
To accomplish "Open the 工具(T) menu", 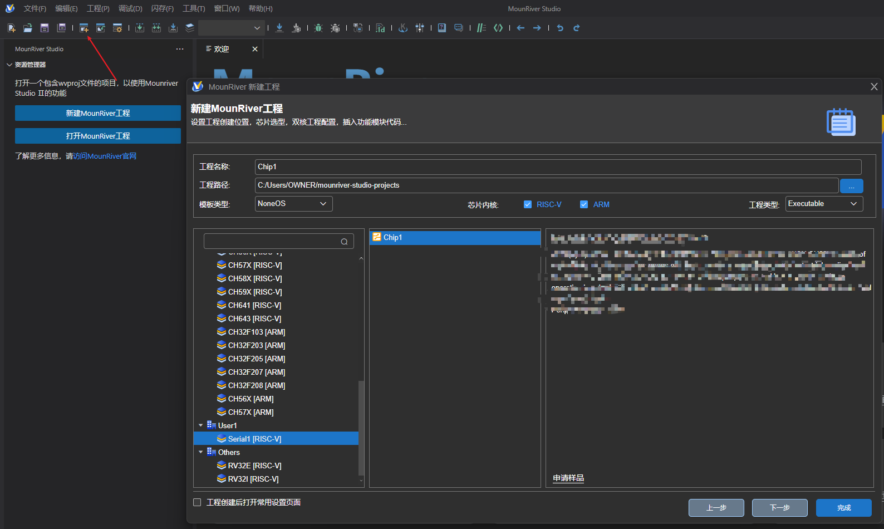I will pyautogui.click(x=194, y=8).
